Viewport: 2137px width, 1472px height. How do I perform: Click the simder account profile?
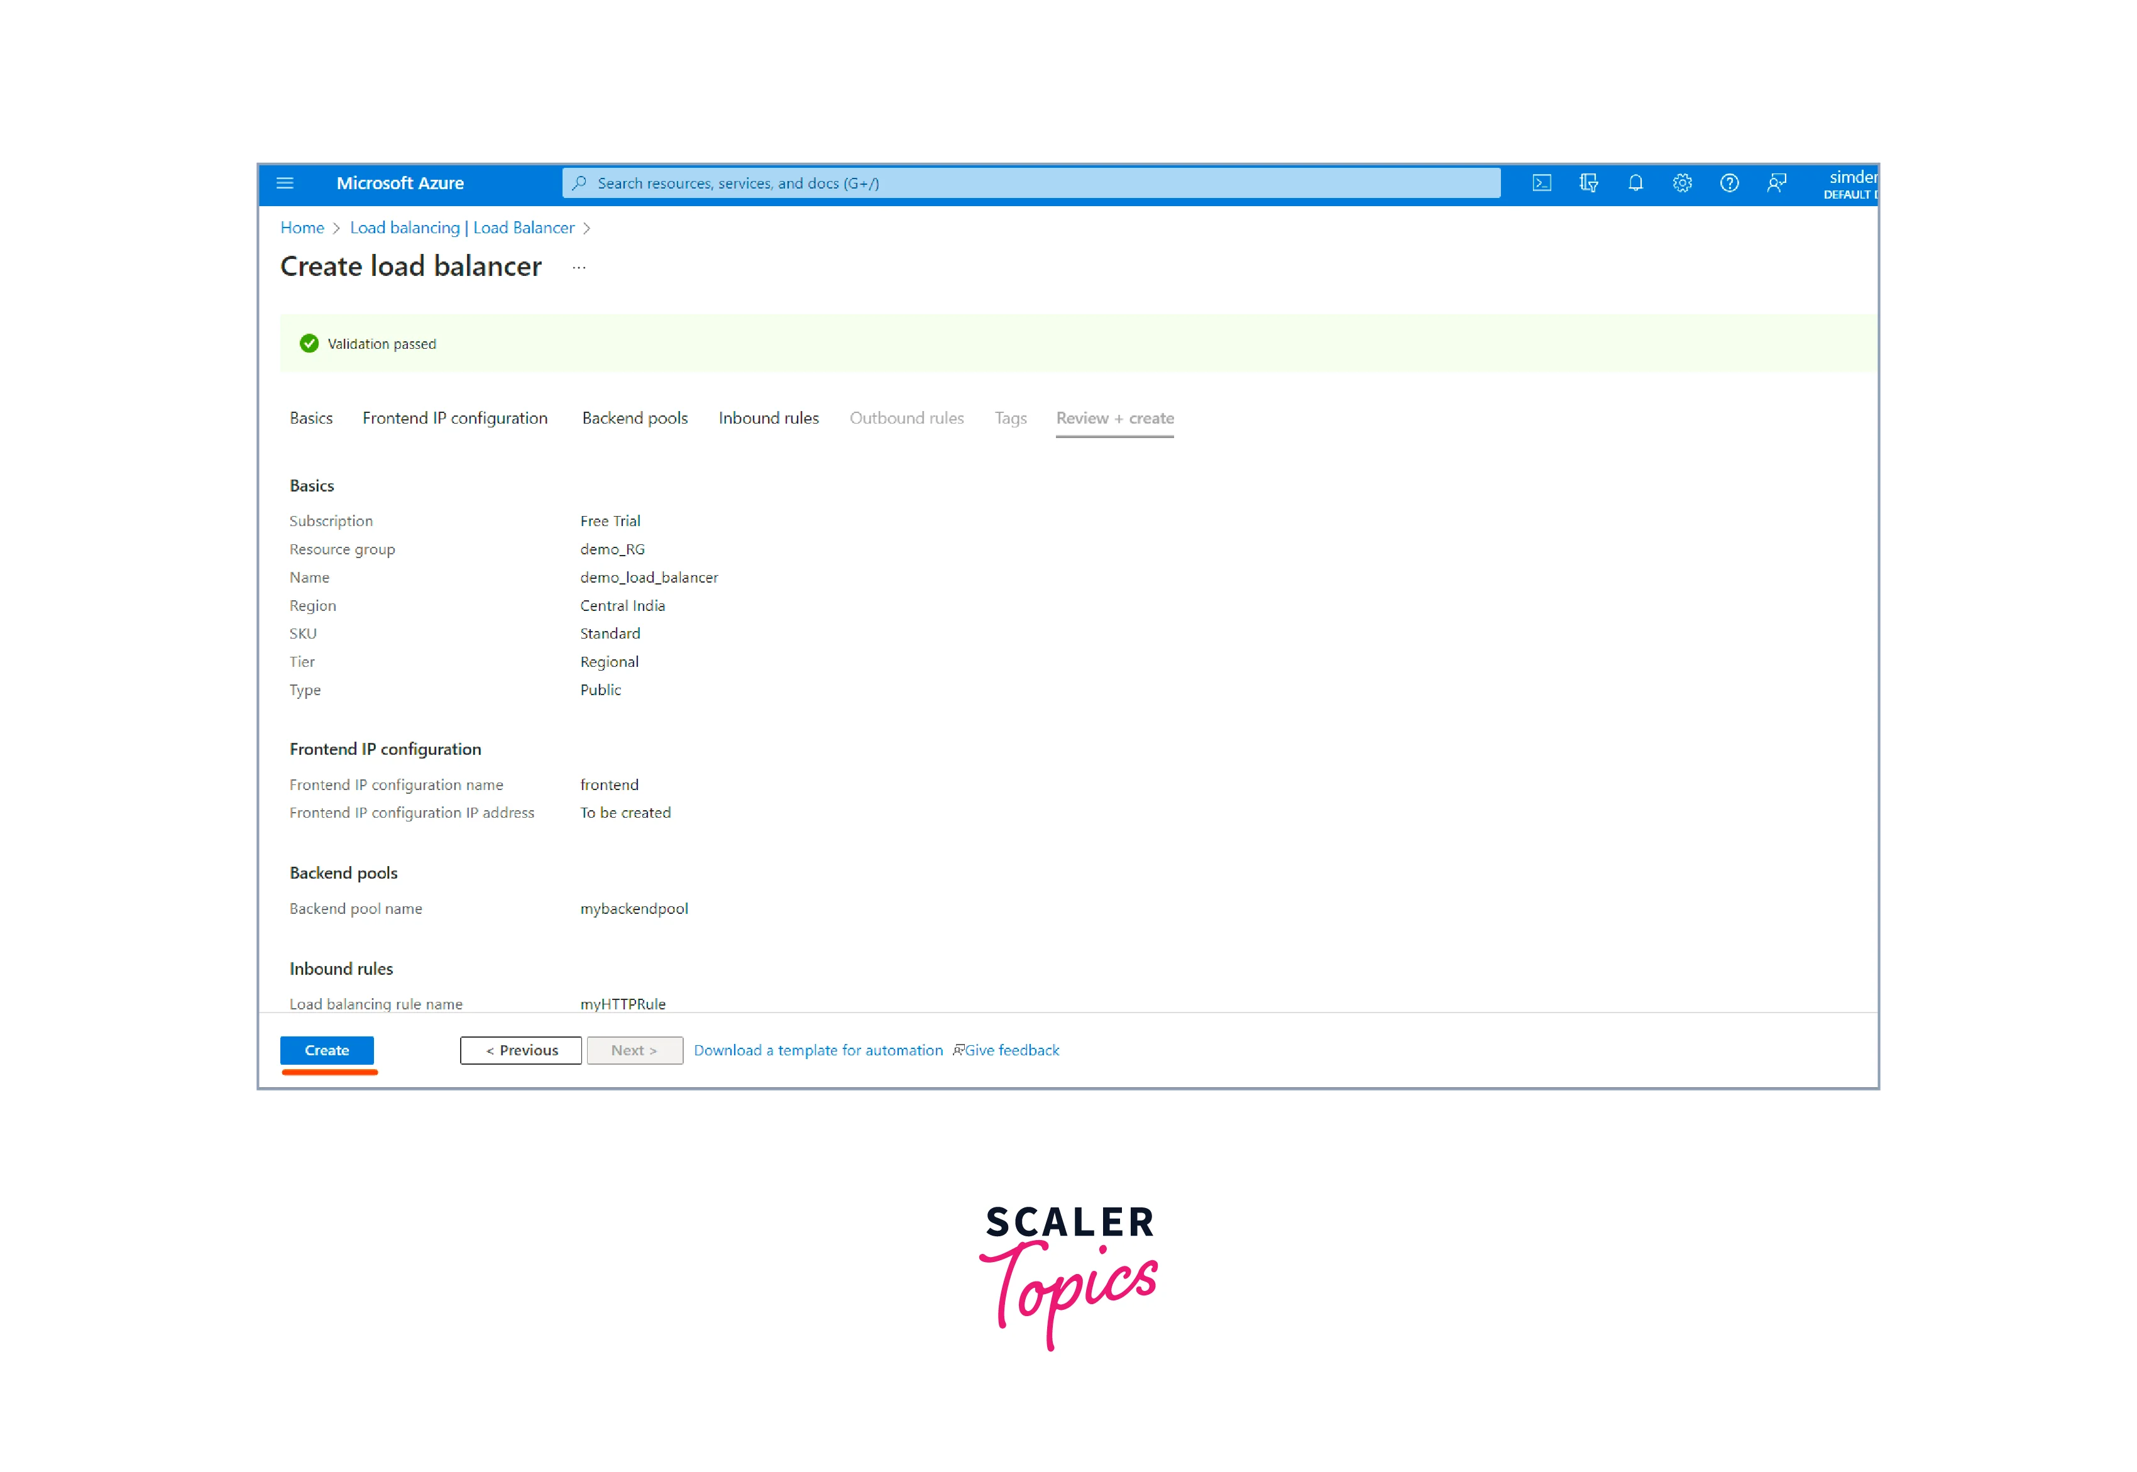[x=1850, y=184]
